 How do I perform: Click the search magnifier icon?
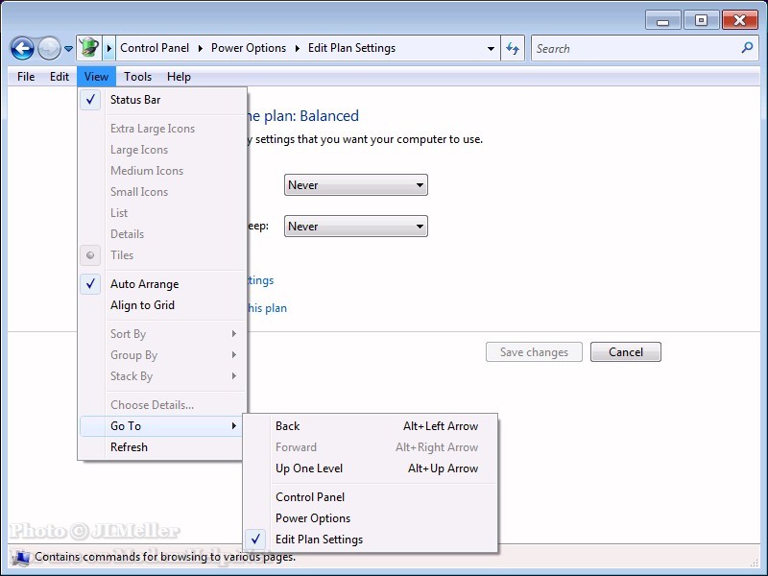click(747, 48)
